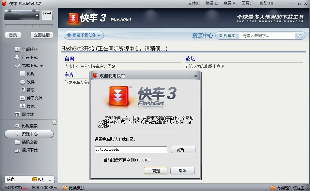
Task: Click the settings gear beside 影视搜索
Action: 55,123
